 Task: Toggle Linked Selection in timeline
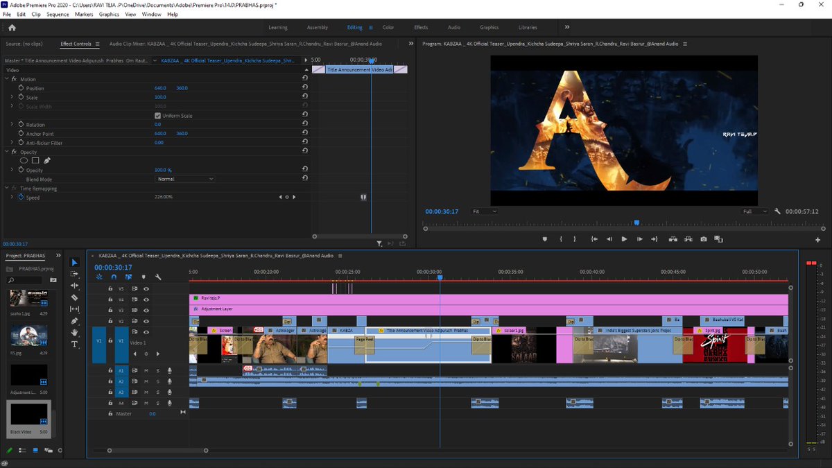point(129,277)
